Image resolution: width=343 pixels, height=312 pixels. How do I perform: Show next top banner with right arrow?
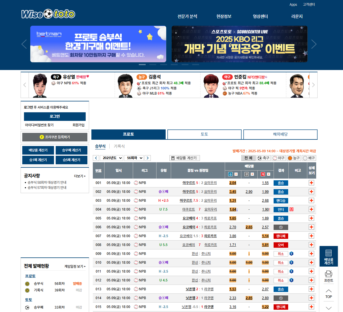click(314, 44)
